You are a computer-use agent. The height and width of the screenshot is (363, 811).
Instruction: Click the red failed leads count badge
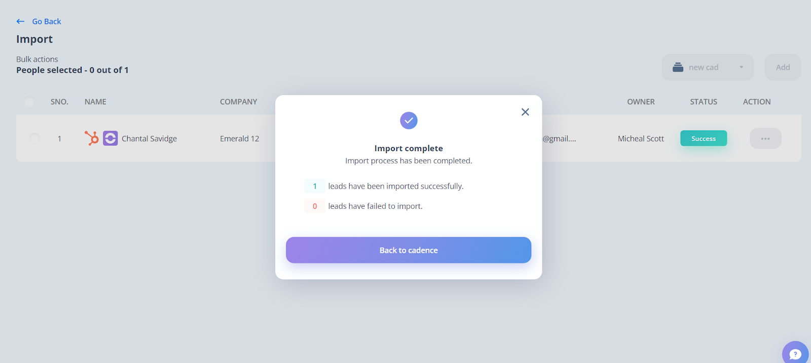(x=315, y=206)
